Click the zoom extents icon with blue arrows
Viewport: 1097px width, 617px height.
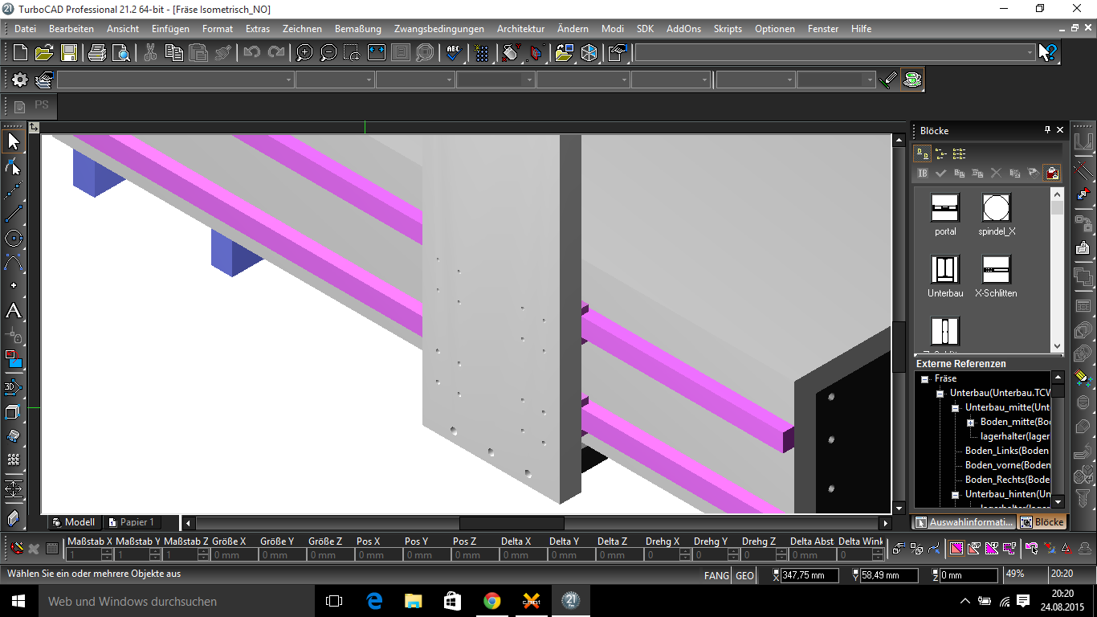(377, 53)
